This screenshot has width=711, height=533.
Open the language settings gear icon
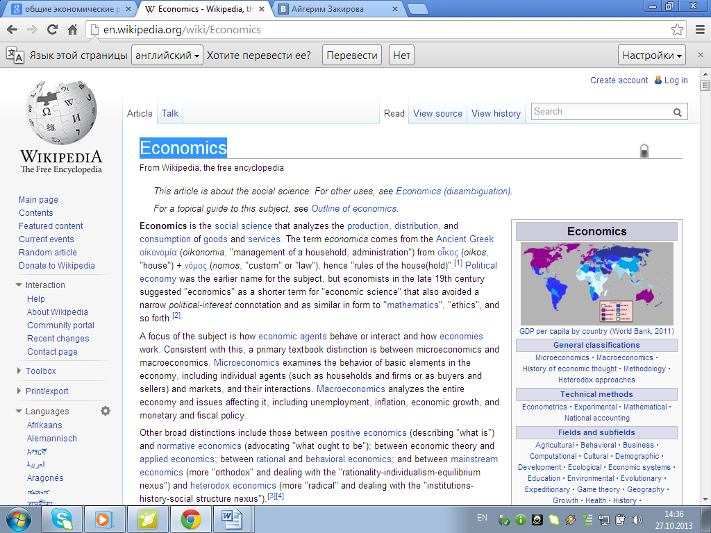tap(106, 411)
